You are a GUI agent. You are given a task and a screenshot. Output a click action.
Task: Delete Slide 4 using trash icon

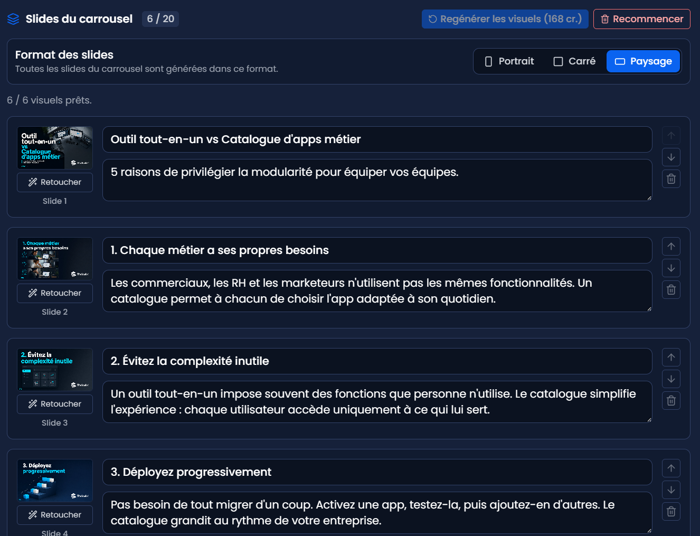pyautogui.click(x=671, y=512)
